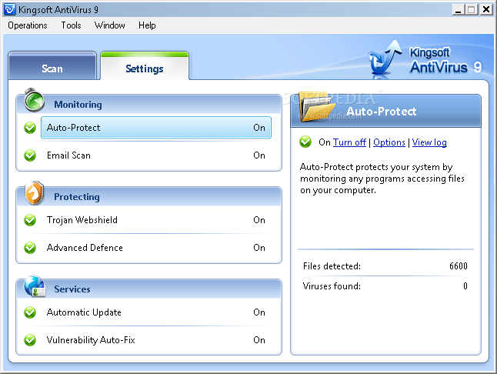Click green check icon beside Trojan Webshield
This screenshot has width=497, height=374.
[x=30, y=220]
